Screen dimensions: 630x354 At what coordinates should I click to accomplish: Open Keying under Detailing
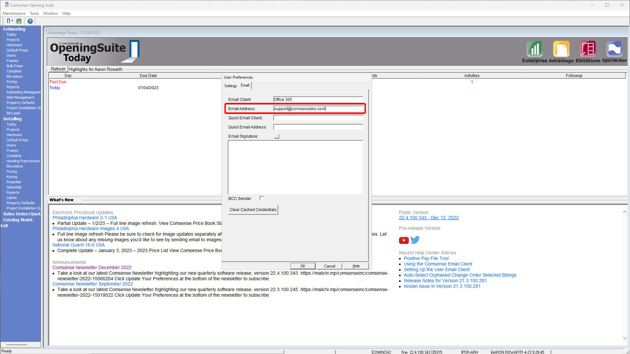click(x=12, y=177)
